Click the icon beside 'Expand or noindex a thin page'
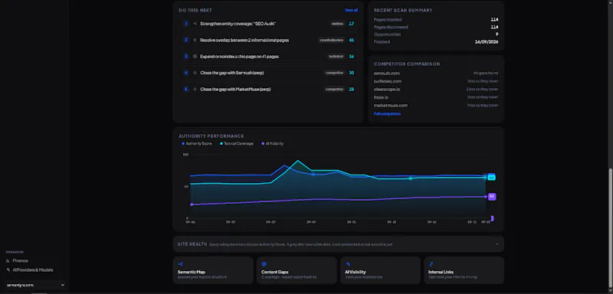The width and height of the screenshot is (613, 294). [x=195, y=56]
